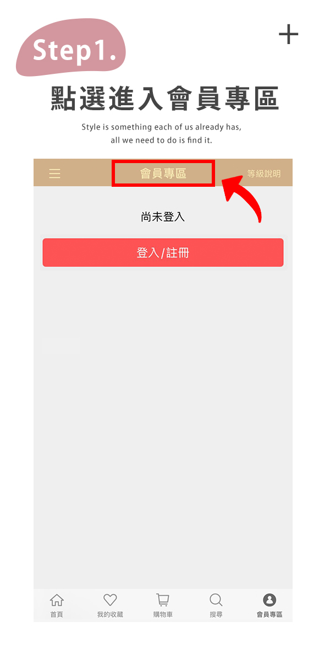Screen dimensions: 330x654
Task: Click the heart favorites icon
Action: [x=110, y=600]
